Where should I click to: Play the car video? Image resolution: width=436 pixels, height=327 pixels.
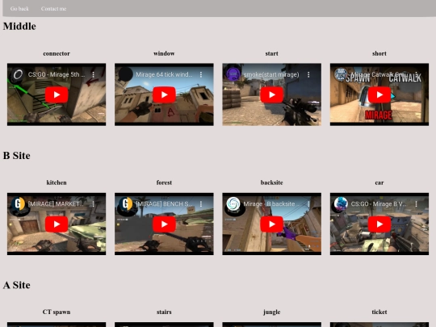pyautogui.click(x=379, y=224)
